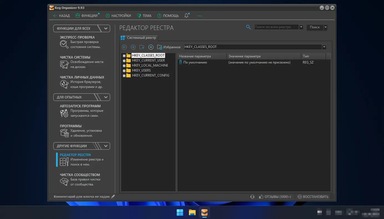Expand the HKEY_LOCAL_MACHINE tree node
Image resolution: width=384 pixels, height=219 pixels.
coord(124,66)
